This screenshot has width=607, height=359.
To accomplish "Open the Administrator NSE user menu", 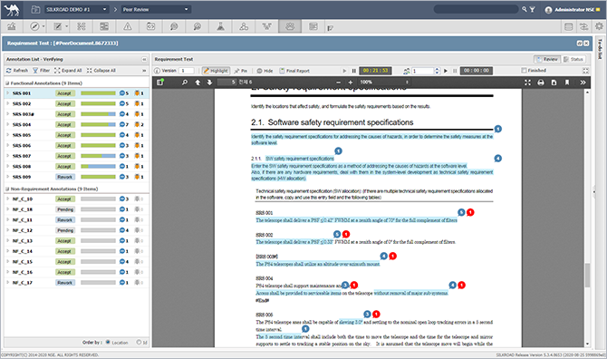I will 572,10.
